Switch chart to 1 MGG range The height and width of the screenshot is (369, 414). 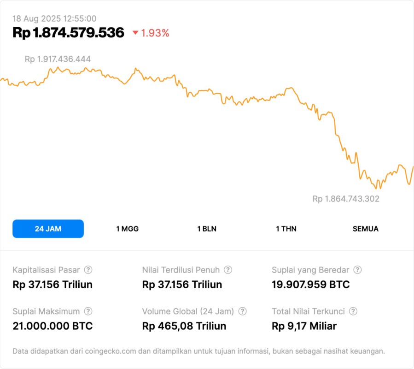coord(127,229)
